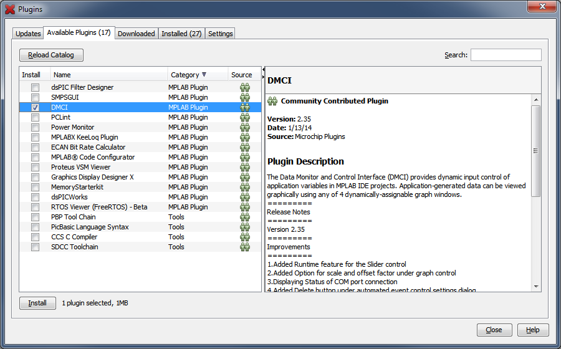The height and width of the screenshot is (349, 561).
Task: Click the source icon in SDCC Toolchain row
Action: 245,247
